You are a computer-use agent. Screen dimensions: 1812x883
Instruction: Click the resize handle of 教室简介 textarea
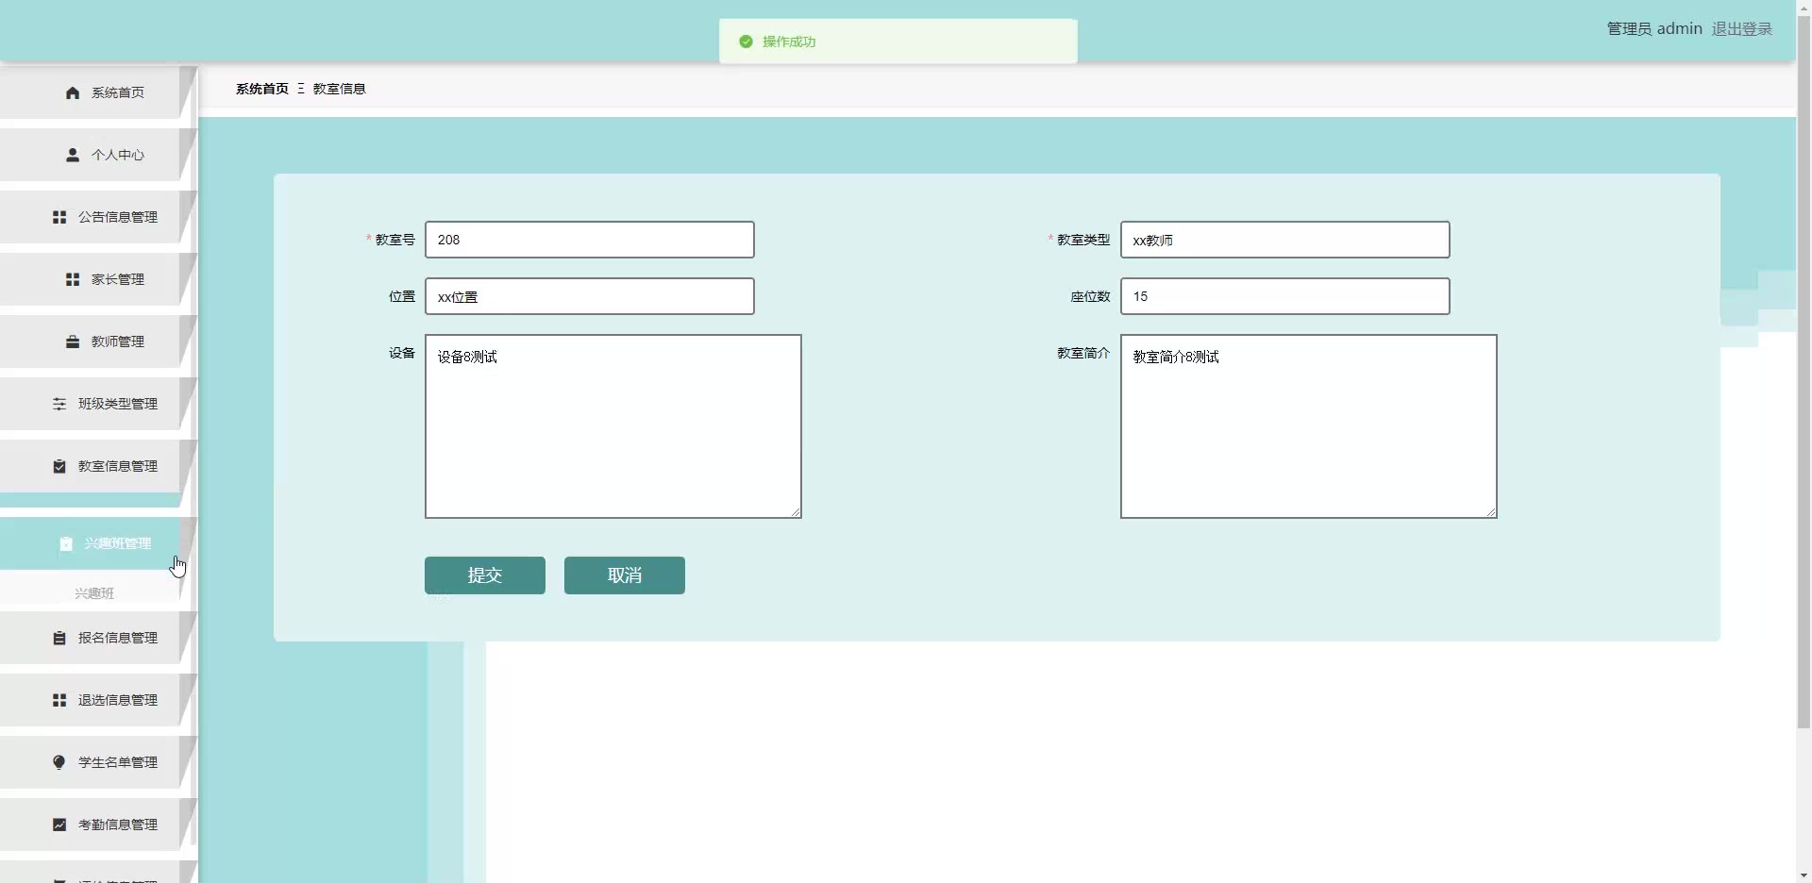(x=1491, y=512)
